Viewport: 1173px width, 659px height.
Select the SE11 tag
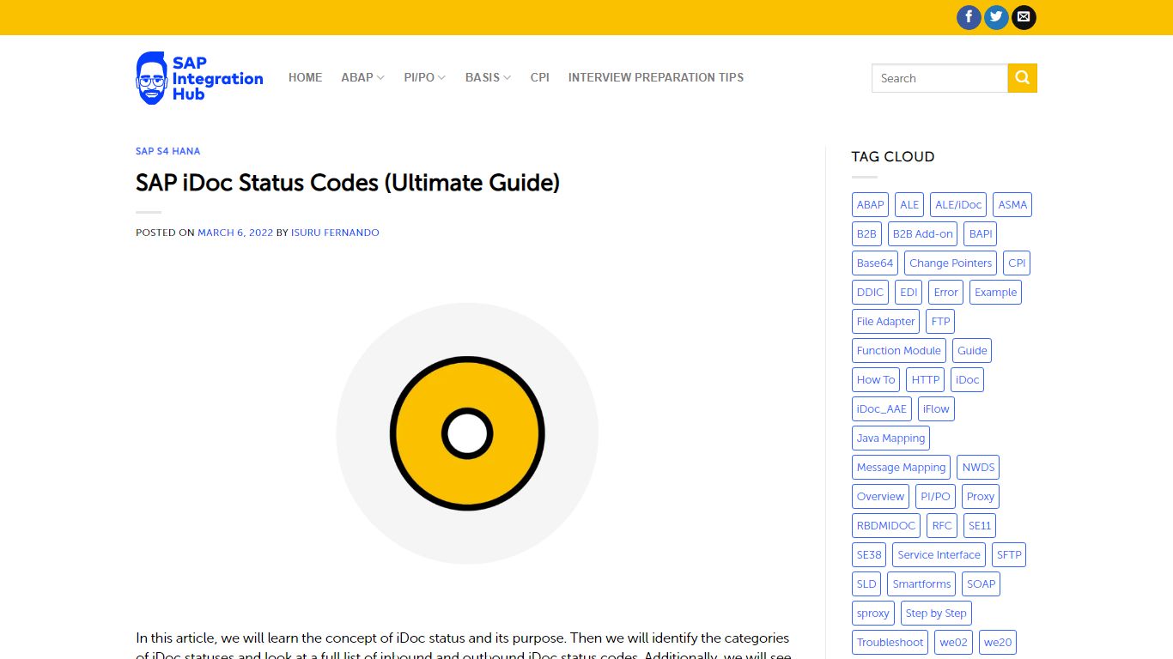point(980,526)
